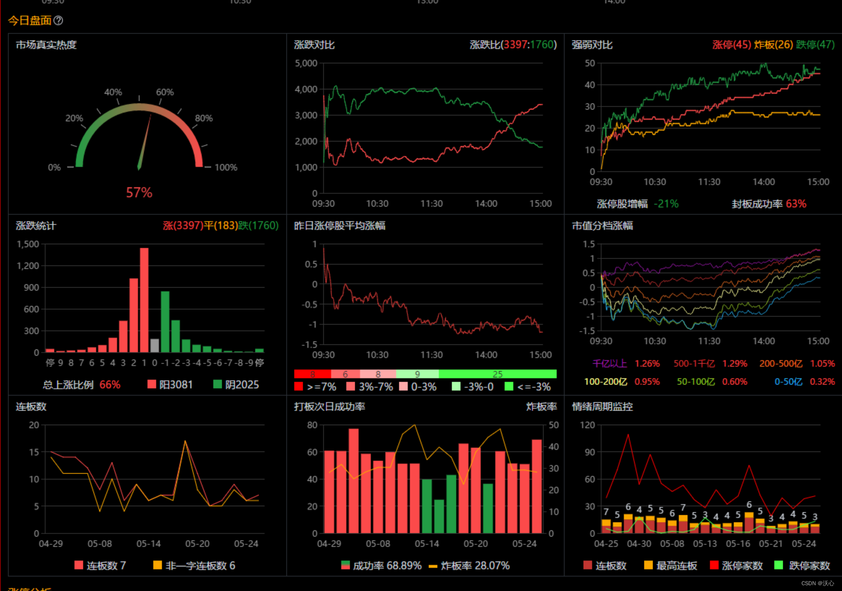Click the 涨跌比(3397:1760) label
842x591 pixels.
tap(513, 45)
